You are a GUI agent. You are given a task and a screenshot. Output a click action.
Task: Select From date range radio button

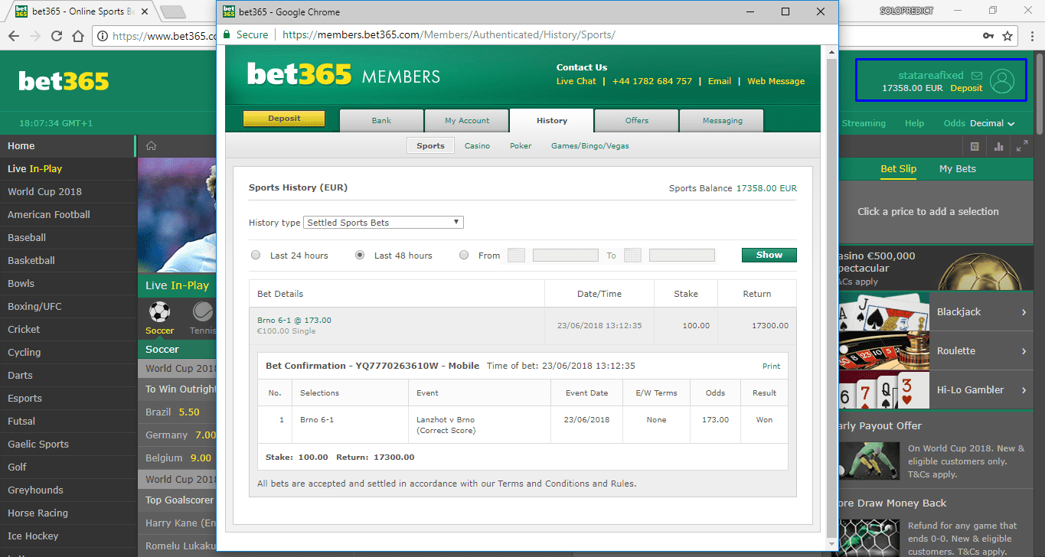[x=464, y=256]
